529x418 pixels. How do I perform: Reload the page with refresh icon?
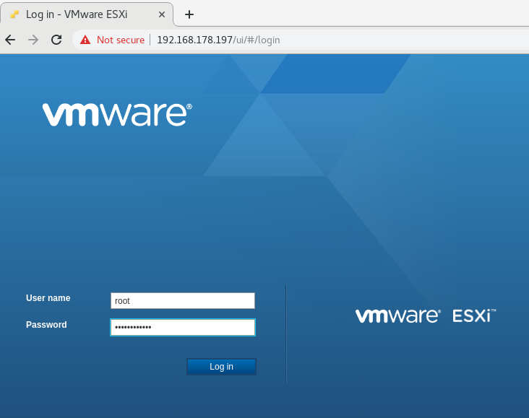point(56,40)
